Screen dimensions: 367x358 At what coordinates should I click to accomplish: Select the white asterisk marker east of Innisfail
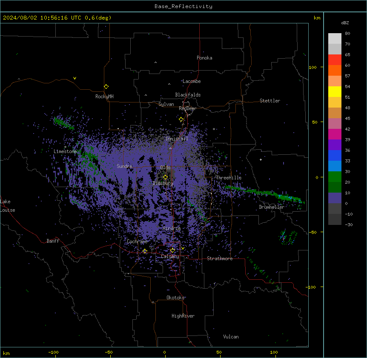click(214, 129)
